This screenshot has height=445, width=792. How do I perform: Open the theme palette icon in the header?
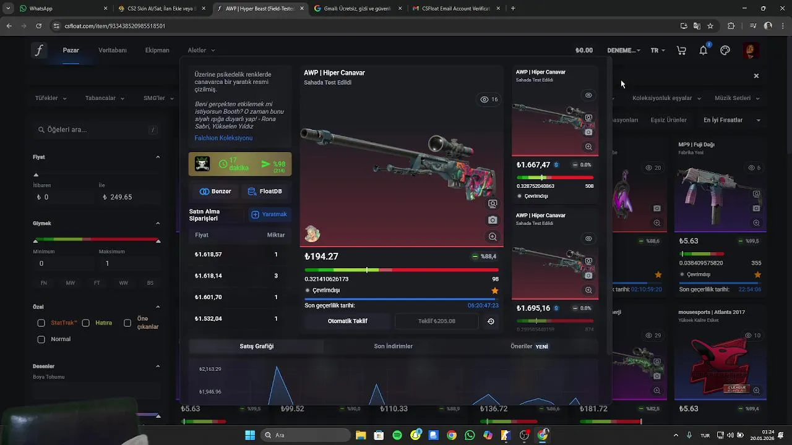tap(725, 50)
